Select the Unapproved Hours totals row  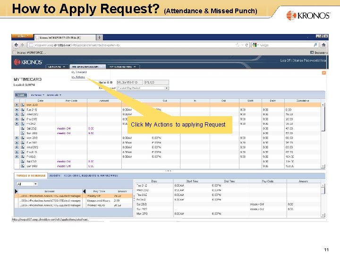pyautogui.click(x=74, y=201)
